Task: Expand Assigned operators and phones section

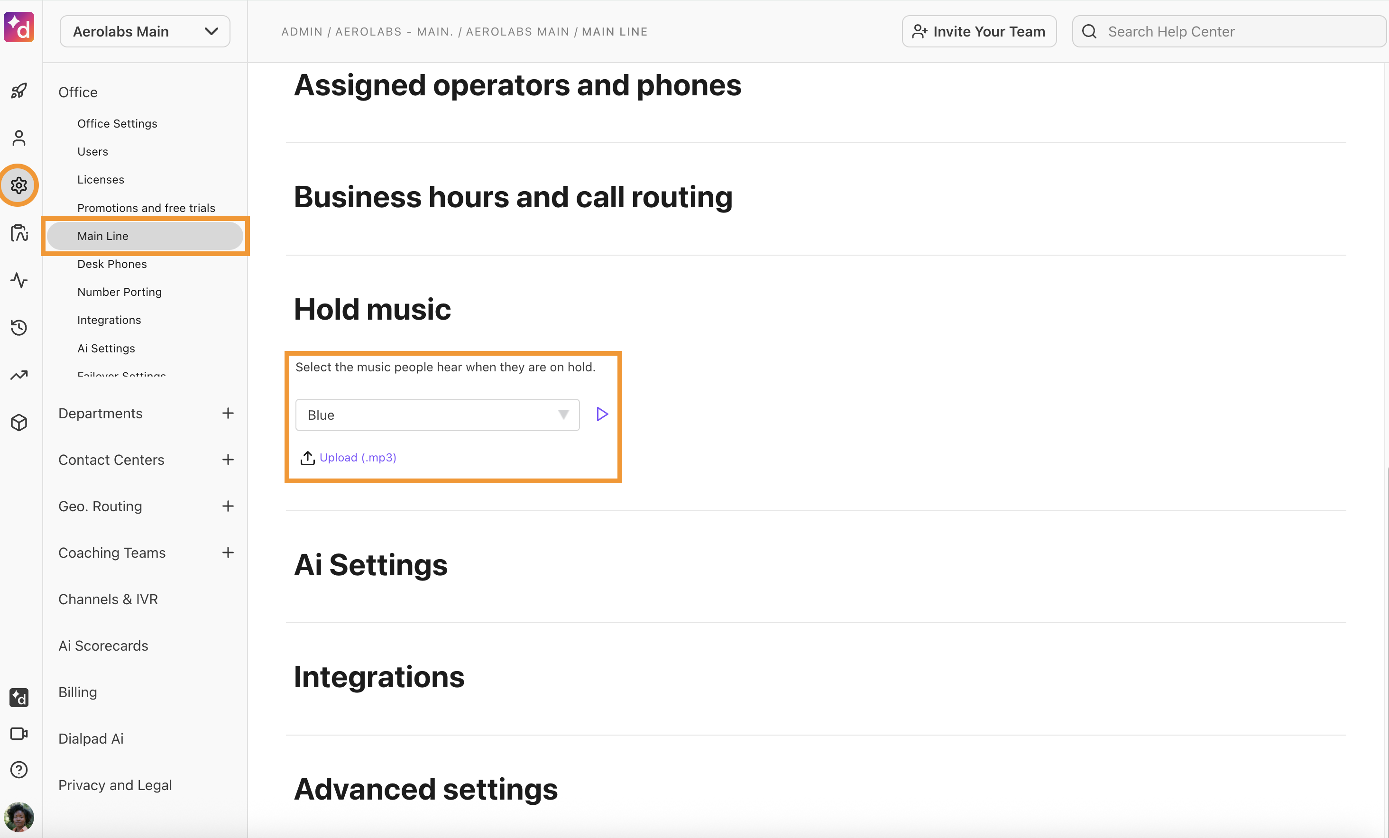Action: [x=517, y=86]
